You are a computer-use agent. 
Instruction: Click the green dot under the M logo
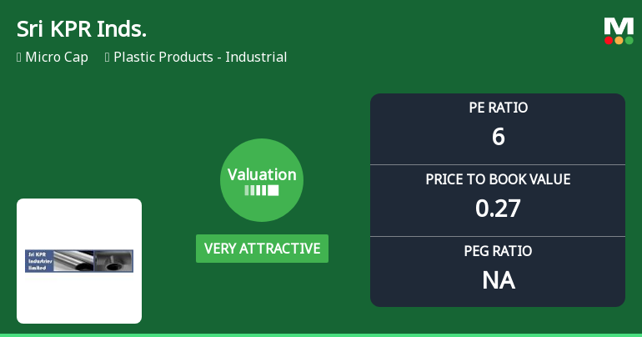pyautogui.click(x=629, y=40)
